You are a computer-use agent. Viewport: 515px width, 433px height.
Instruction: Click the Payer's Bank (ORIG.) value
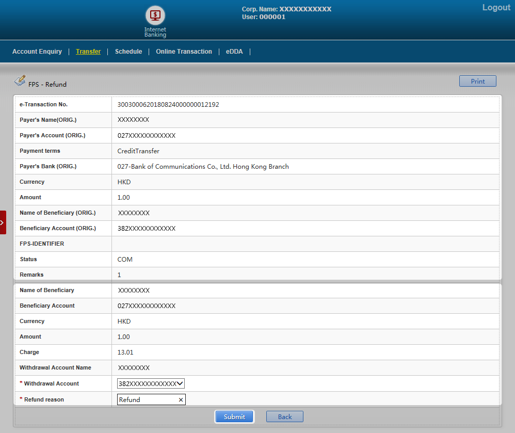pyautogui.click(x=203, y=167)
